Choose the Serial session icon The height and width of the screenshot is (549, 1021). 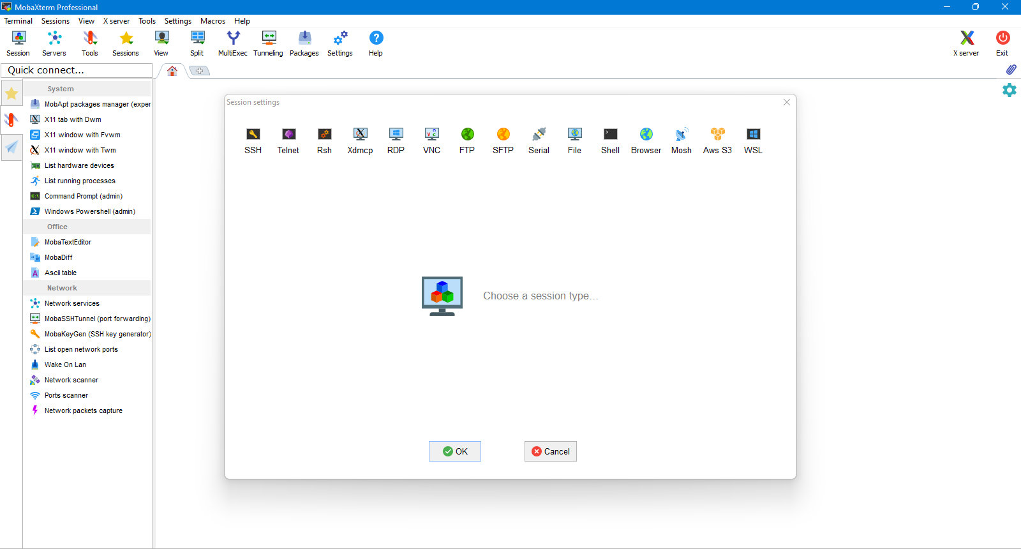[x=539, y=140]
